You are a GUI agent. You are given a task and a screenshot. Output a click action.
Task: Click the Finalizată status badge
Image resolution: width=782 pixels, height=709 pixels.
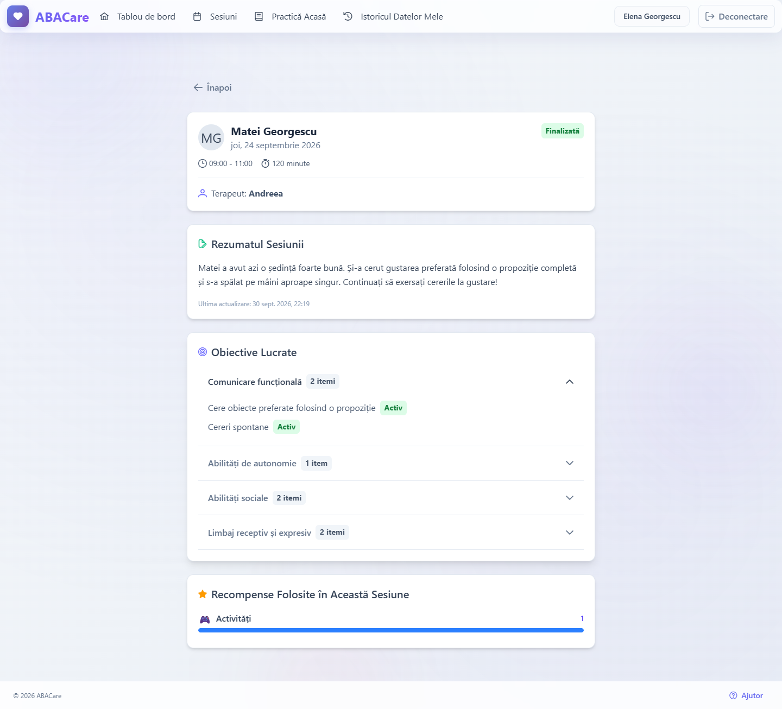click(x=563, y=131)
